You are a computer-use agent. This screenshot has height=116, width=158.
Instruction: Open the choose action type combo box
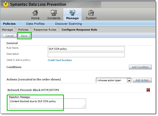(111, 80)
